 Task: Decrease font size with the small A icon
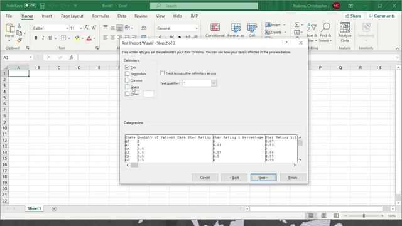[x=94, y=28]
